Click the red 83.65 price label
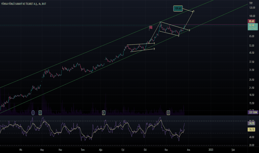Viewport: 259px width, 153px height. pyautogui.click(x=252, y=21)
